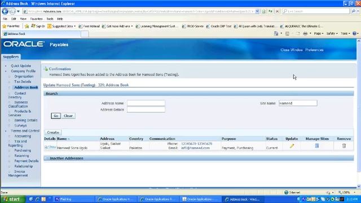Click the Free Hotmail favorites link
The image size is (361, 203).
click(x=89, y=27)
